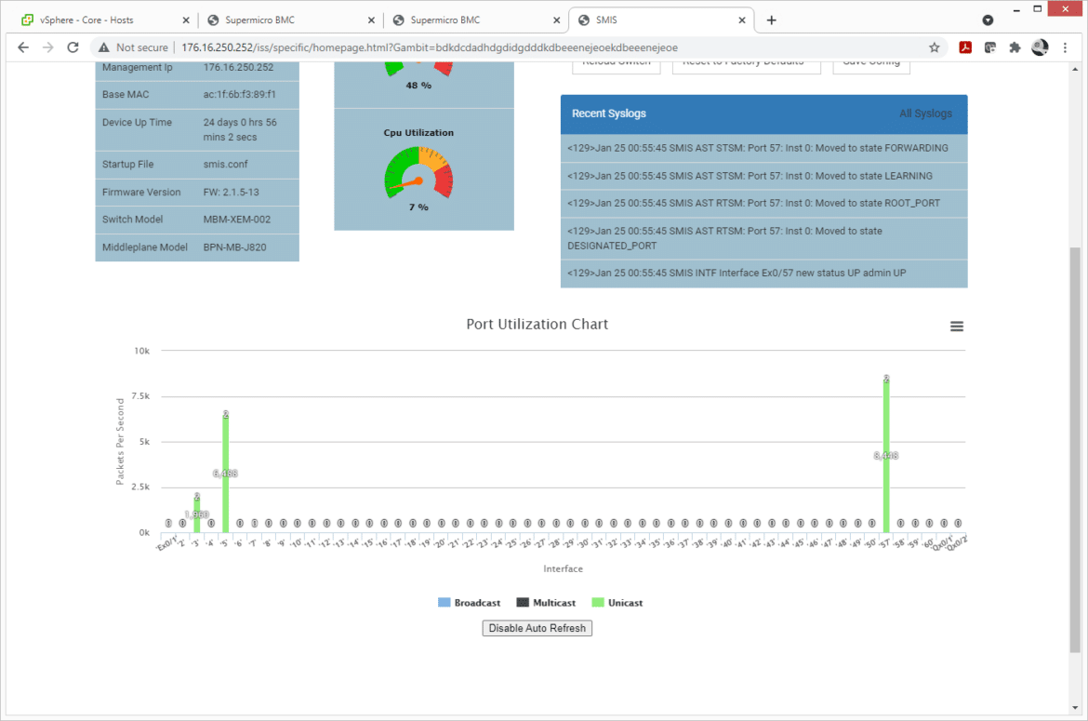Image resolution: width=1088 pixels, height=721 pixels.
Task: Toggle Unicast series in chart legend
Action: click(x=617, y=602)
